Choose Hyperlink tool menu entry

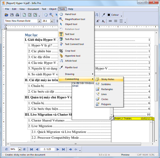point(76,56)
